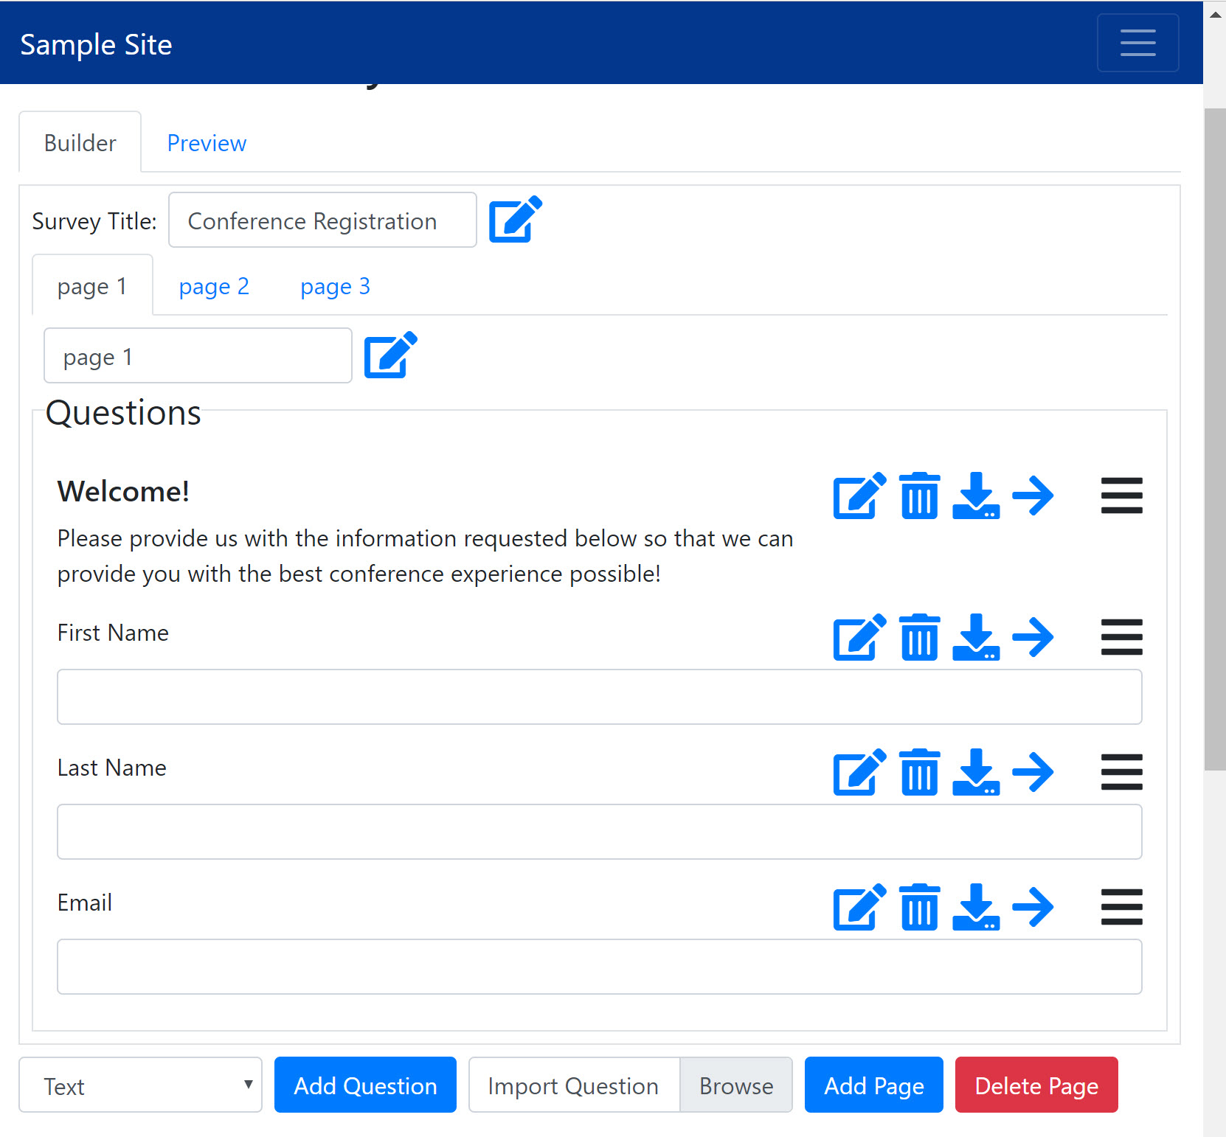The height and width of the screenshot is (1137, 1226).
Task: Download the Welcome! question
Action: pyautogui.click(x=976, y=496)
